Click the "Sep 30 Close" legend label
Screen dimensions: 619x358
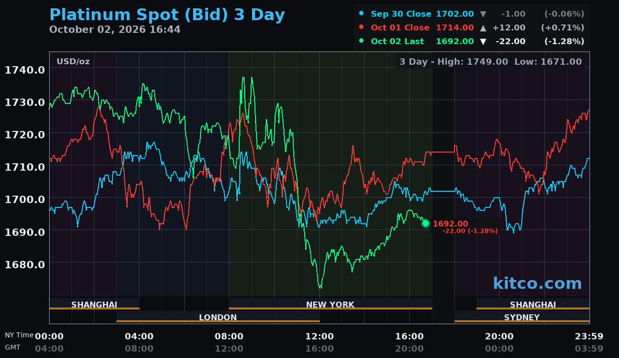(401, 14)
